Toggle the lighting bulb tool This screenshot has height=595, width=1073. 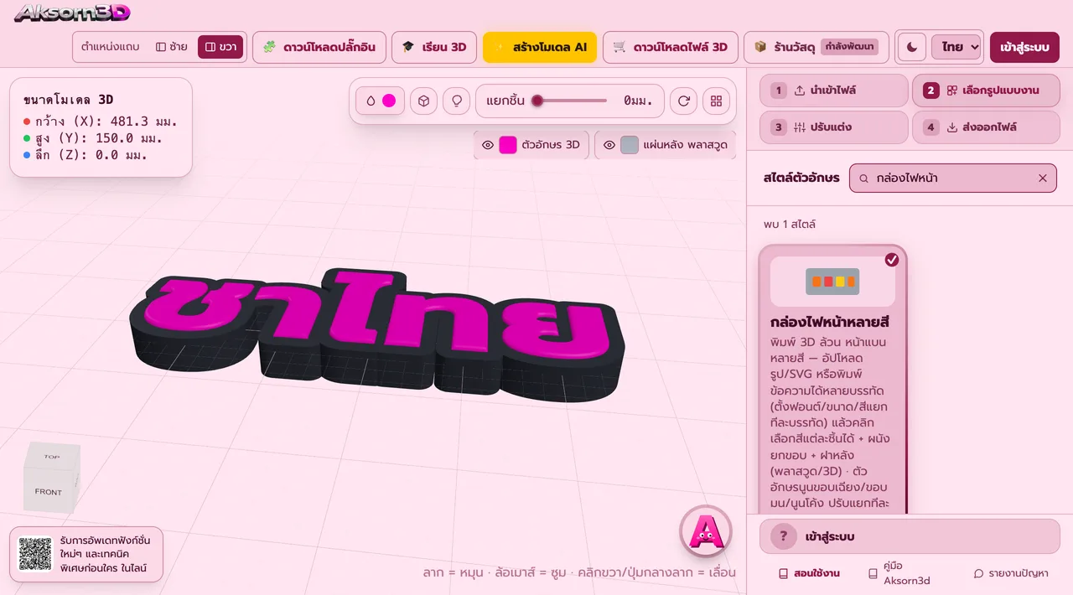pyautogui.click(x=457, y=101)
